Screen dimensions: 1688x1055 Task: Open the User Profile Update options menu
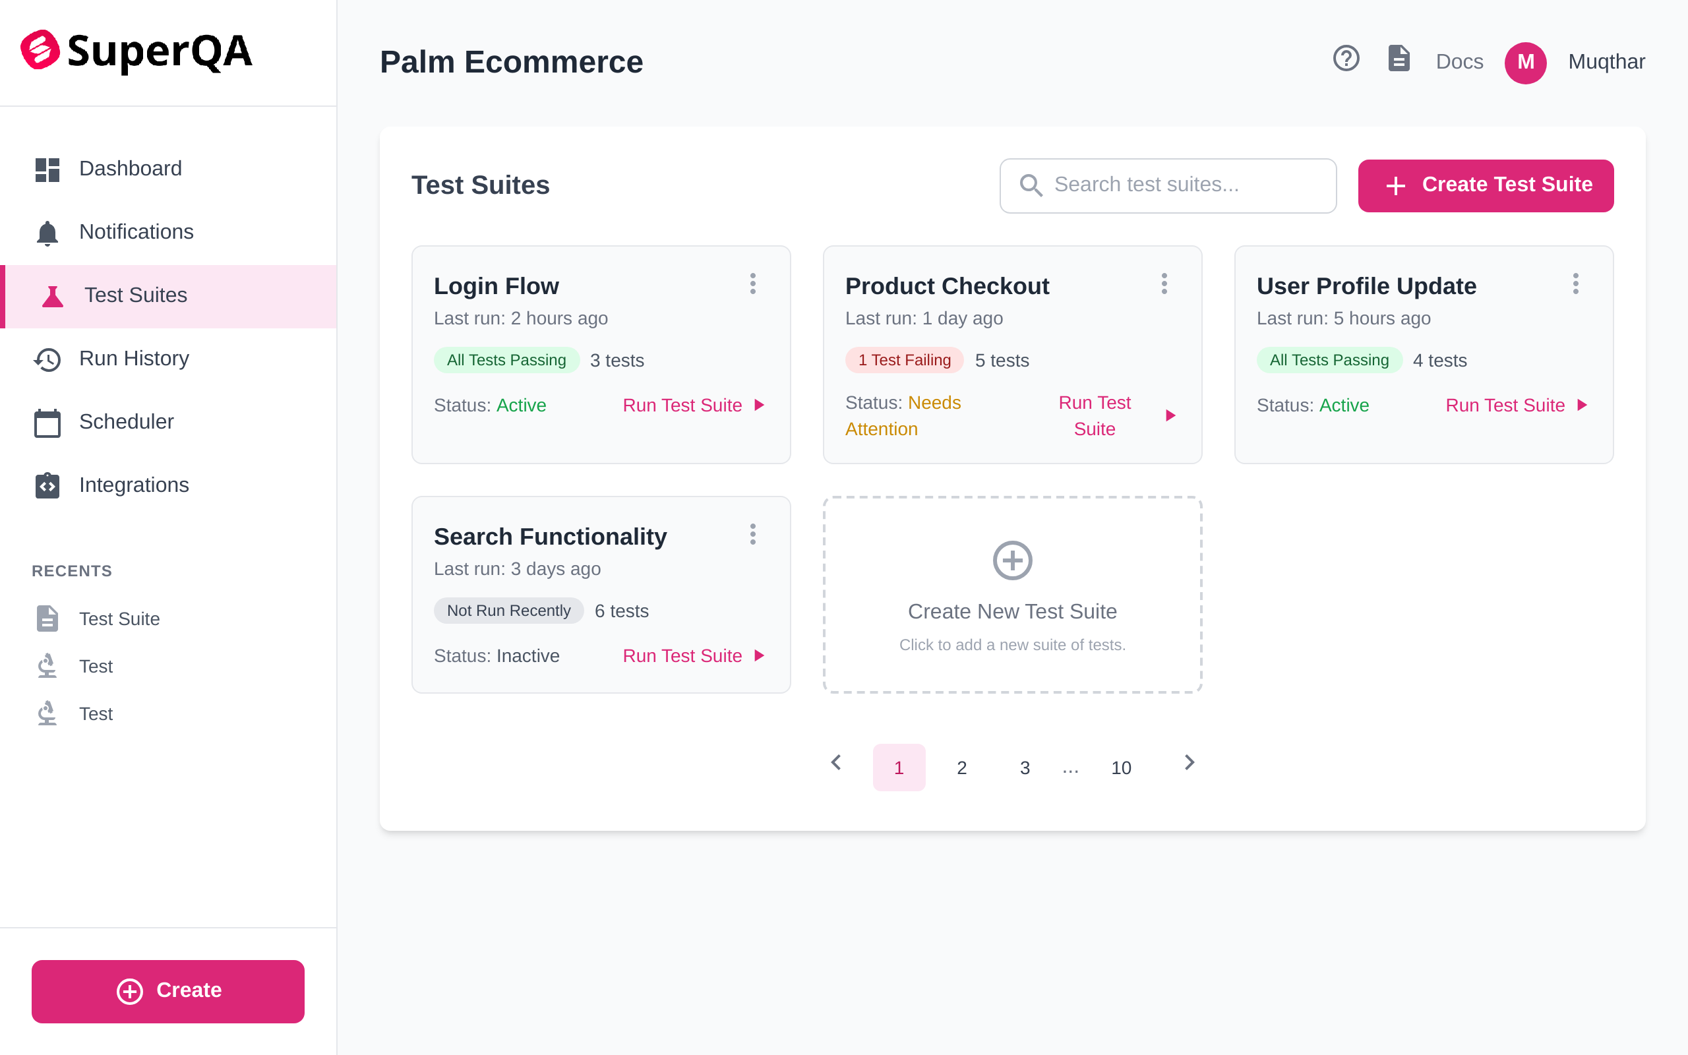1577,284
